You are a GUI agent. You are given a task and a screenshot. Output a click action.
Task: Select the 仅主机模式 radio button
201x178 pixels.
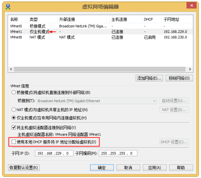click(13, 118)
